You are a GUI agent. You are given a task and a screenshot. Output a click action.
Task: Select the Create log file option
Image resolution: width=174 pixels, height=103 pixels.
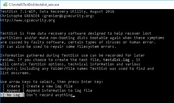[13, 86]
